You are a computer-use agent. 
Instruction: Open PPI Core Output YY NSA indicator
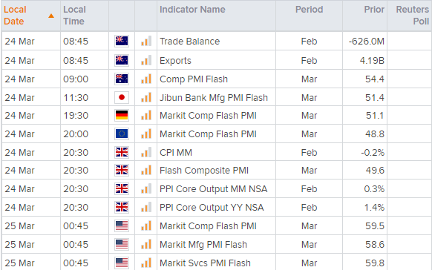click(212, 207)
